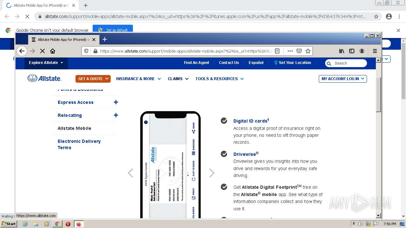Open Firefox account icon
The width and height of the screenshot is (406, 228).
[x=362, y=51]
